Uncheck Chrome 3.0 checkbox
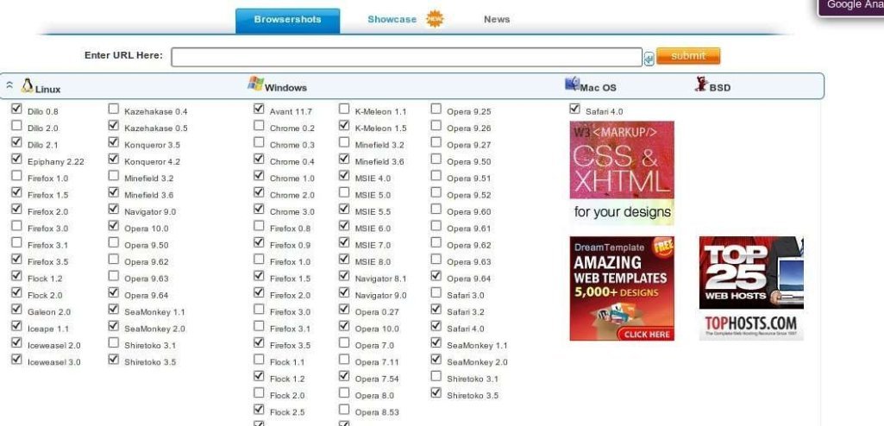This screenshot has width=884, height=426. tap(259, 209)
